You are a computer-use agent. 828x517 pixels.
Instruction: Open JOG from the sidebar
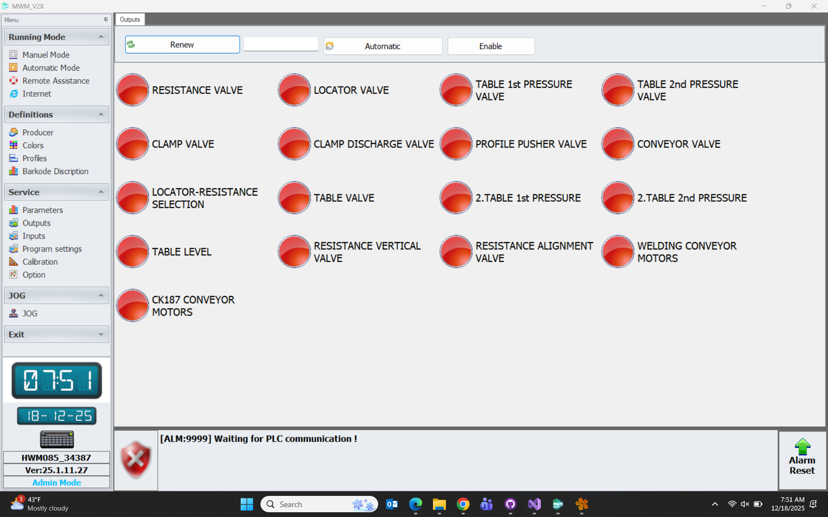pos(30,313)
